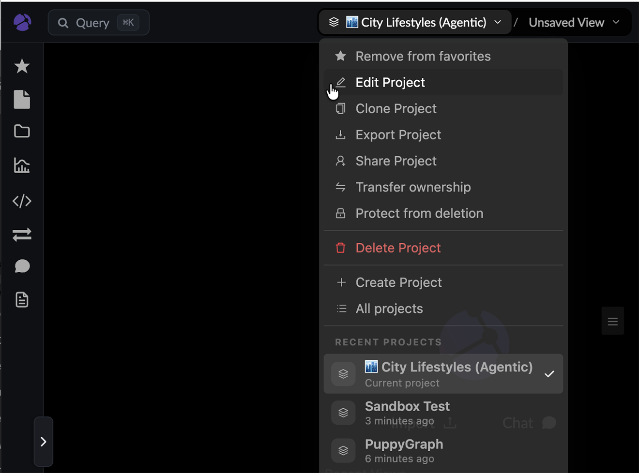The width and height of the screenshot is (639, 473).
Task: Choose Edit Project from the menu
Action: tap(443, 82)
